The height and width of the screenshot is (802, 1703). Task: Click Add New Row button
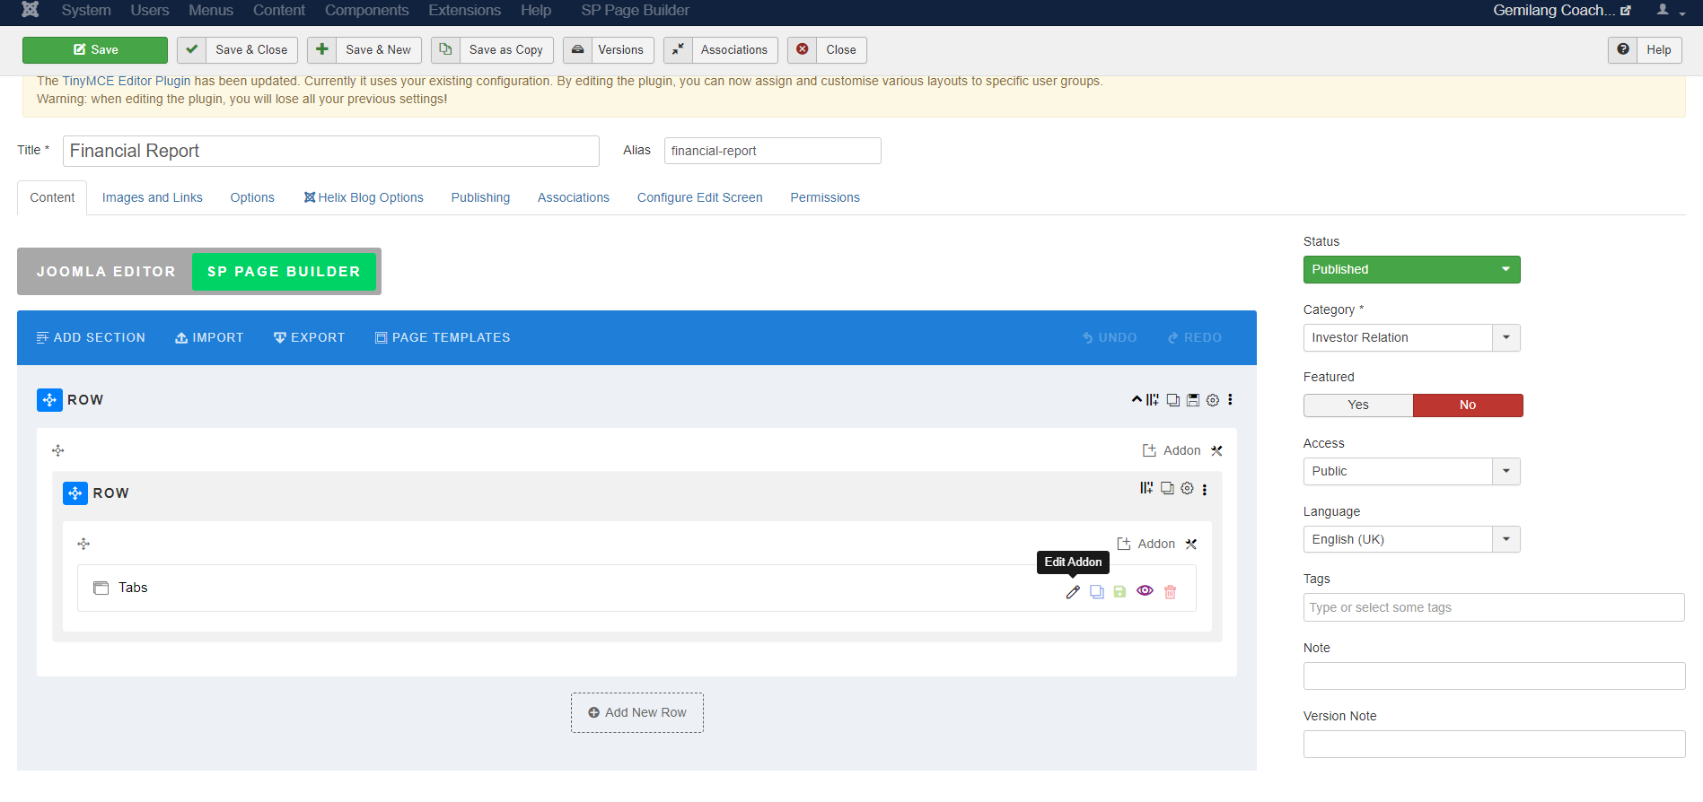[x=637, y=712]
